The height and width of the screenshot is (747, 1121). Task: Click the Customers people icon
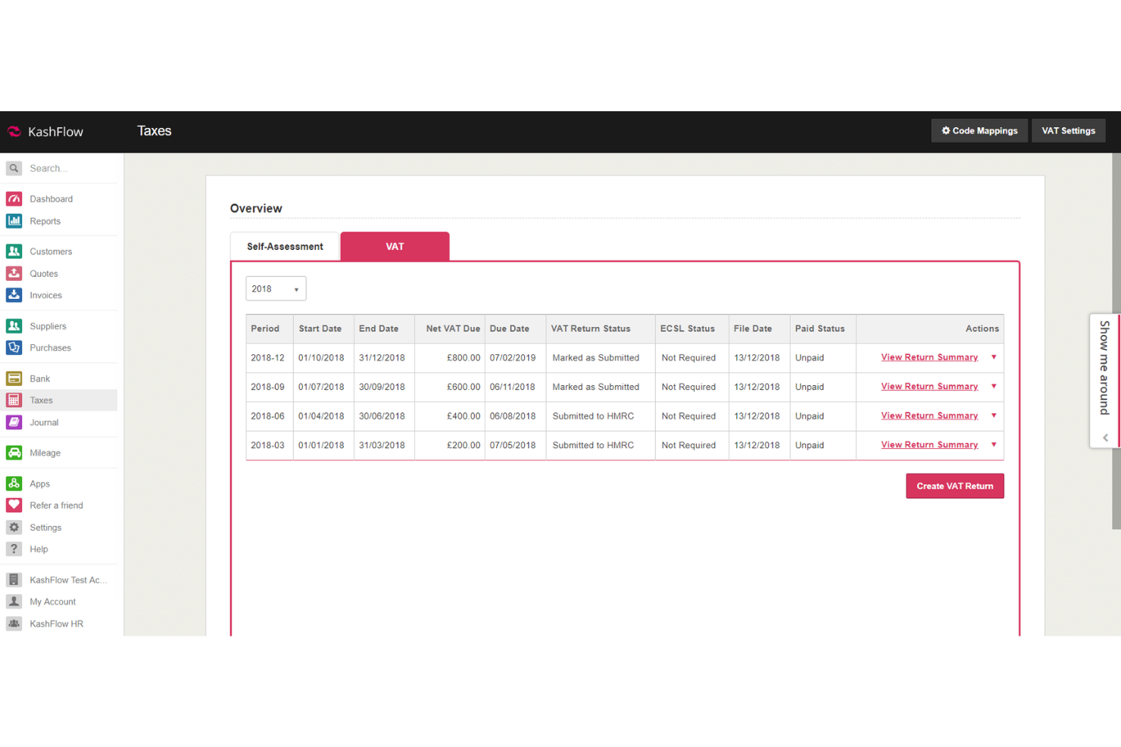point(14,251)
